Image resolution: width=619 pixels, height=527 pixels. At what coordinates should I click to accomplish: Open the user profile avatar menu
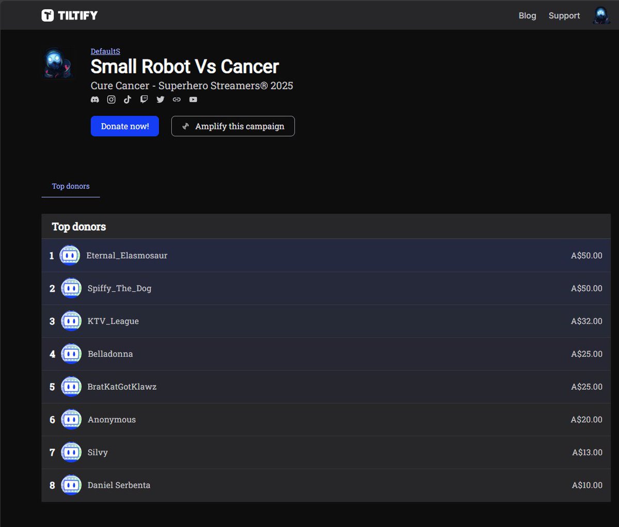pyautogui.click(x=601, y=15)
